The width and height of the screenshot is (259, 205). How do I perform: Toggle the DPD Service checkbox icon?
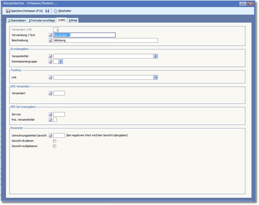(50, 114)
